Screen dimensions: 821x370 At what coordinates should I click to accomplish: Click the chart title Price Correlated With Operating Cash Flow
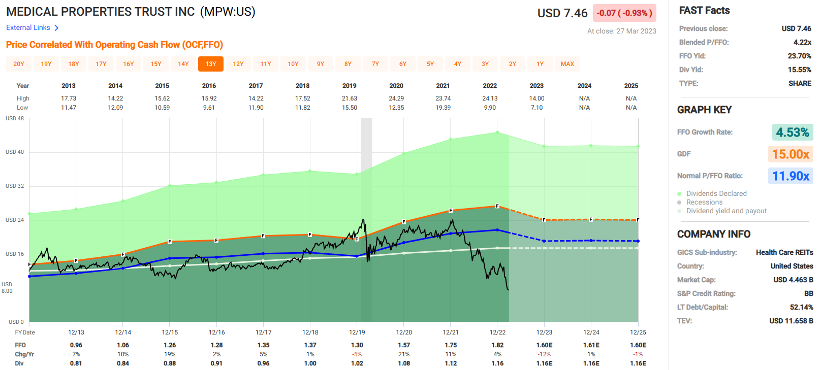click(114, 45)
